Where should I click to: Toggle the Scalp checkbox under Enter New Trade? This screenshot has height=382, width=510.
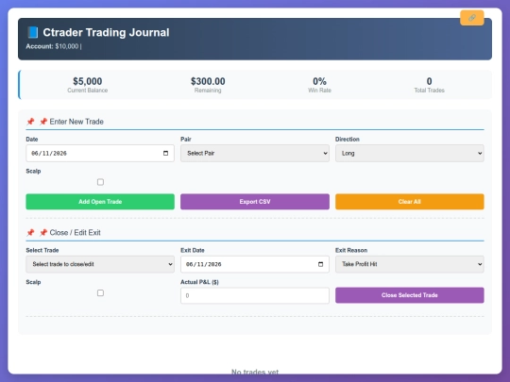tap(100, 182)
